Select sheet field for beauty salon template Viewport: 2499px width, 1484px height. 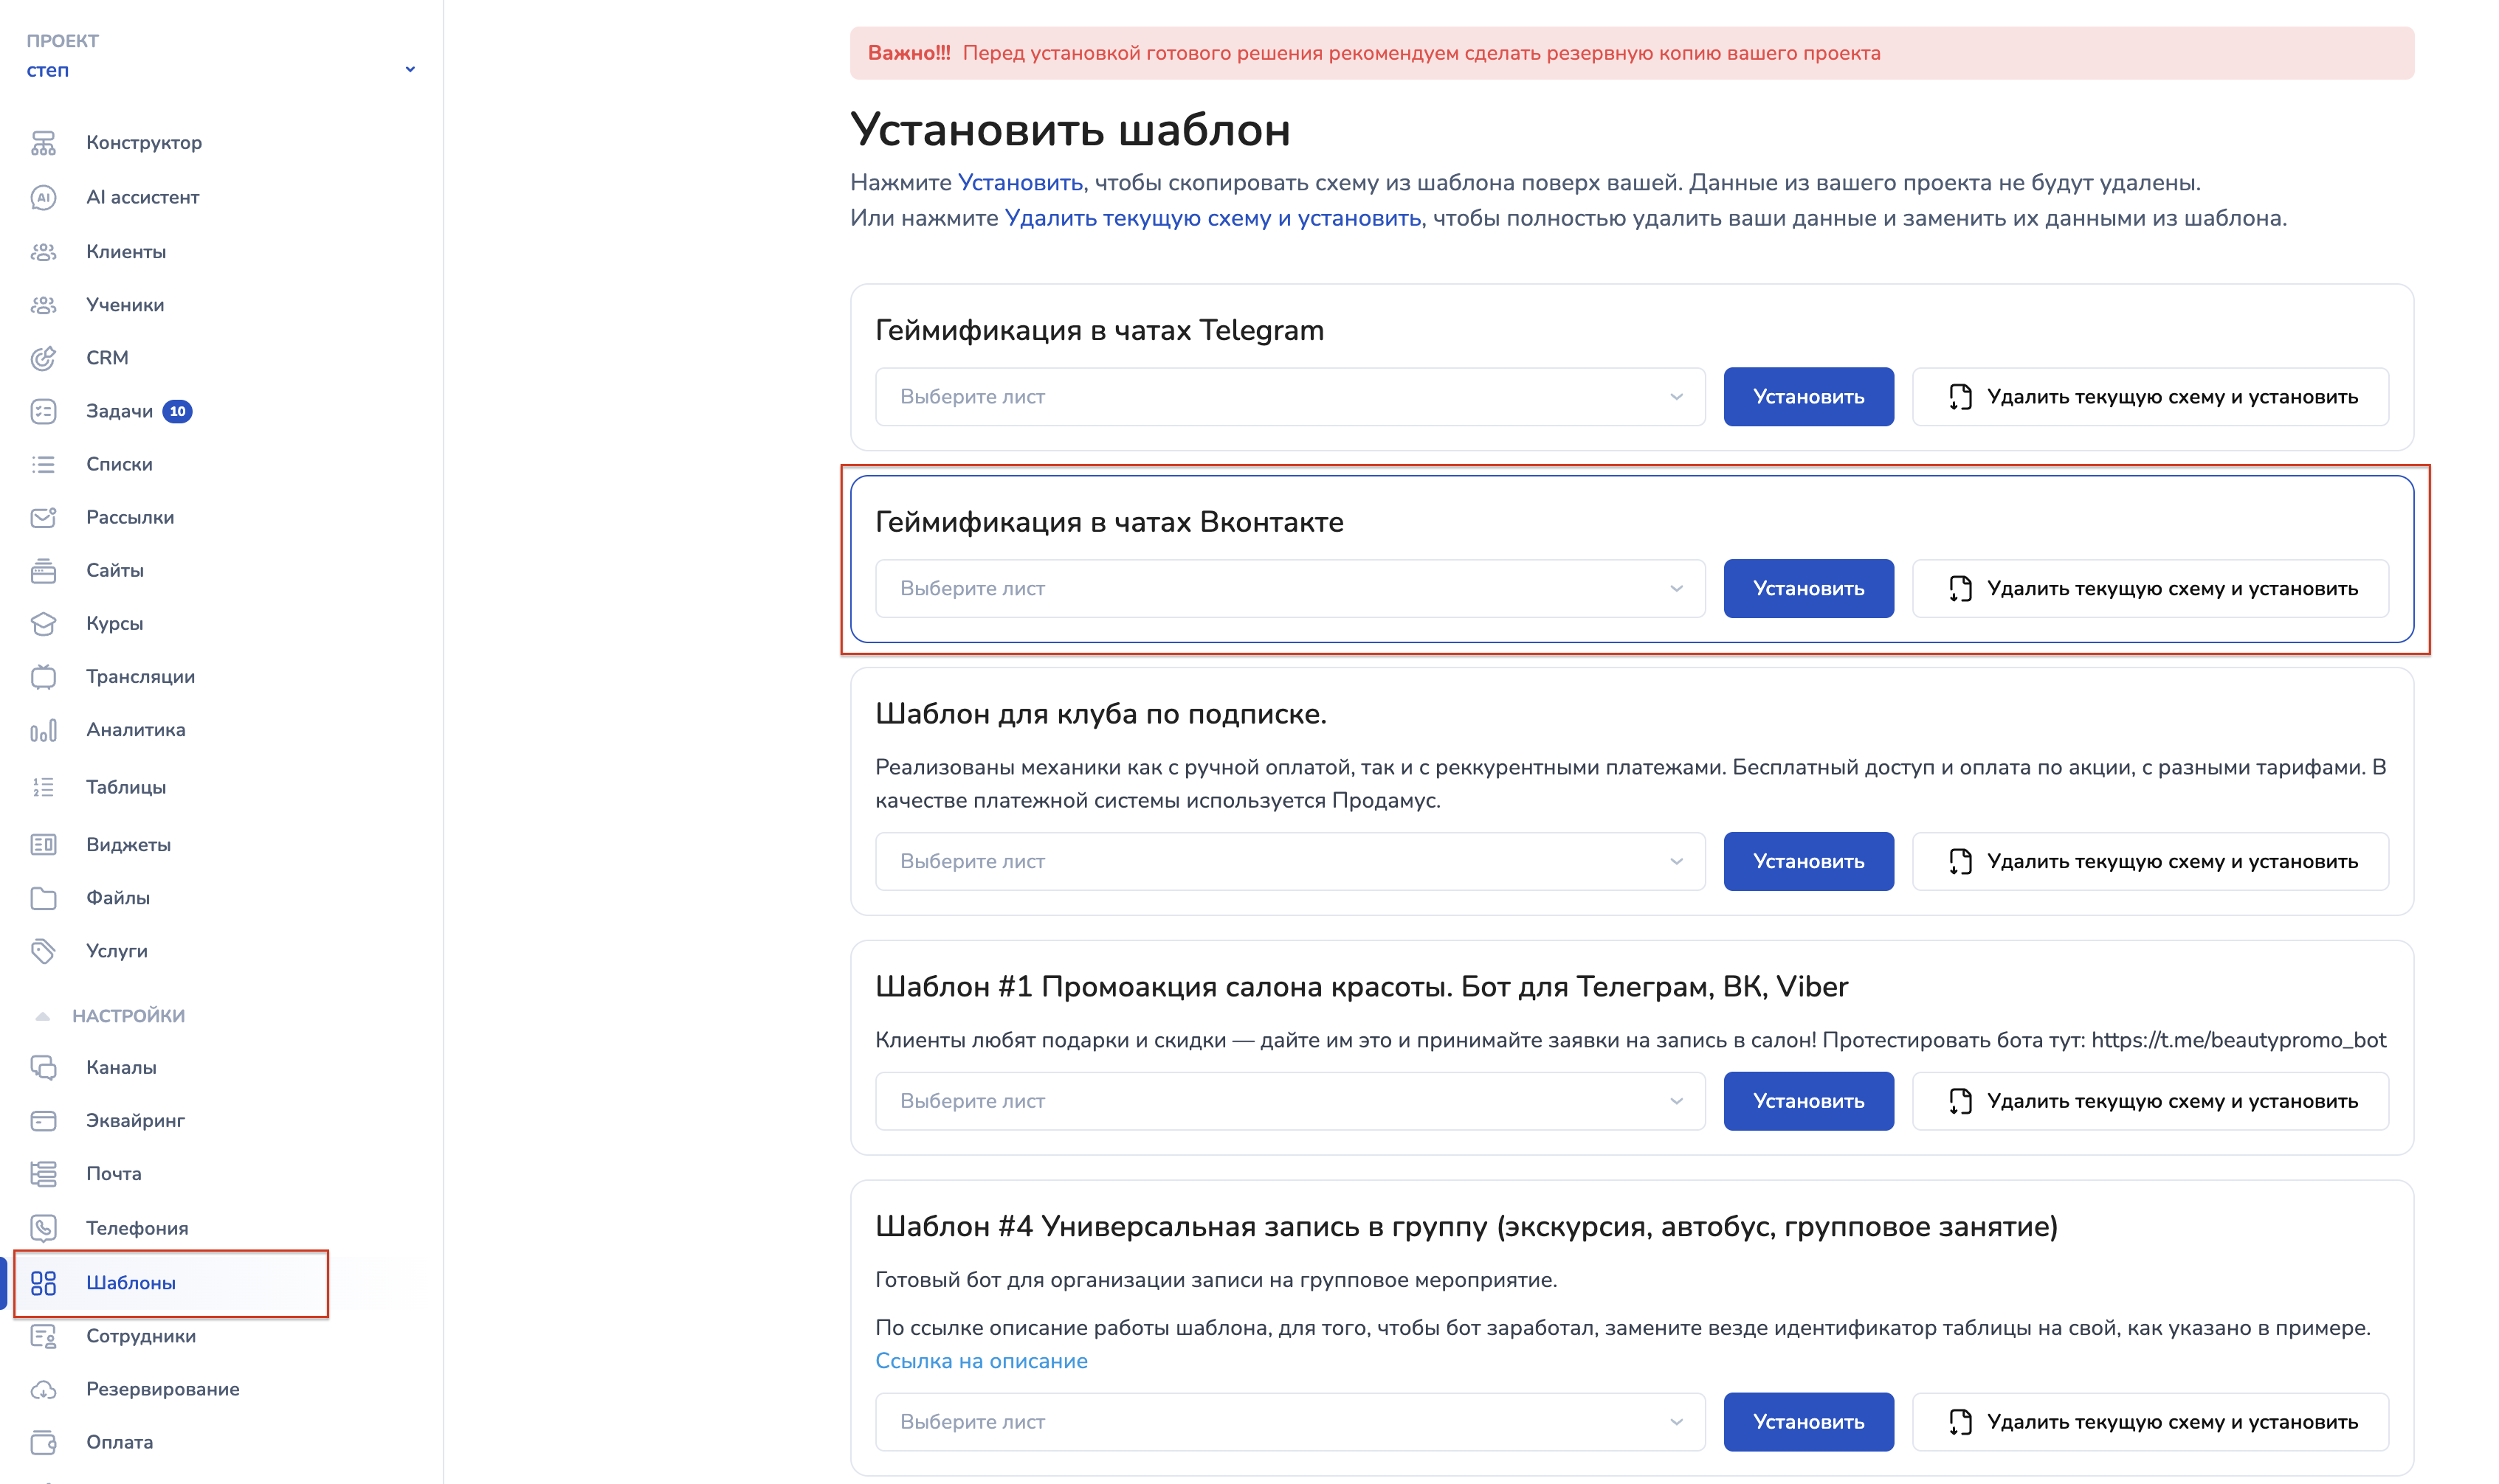[x=1289, y=1101]
